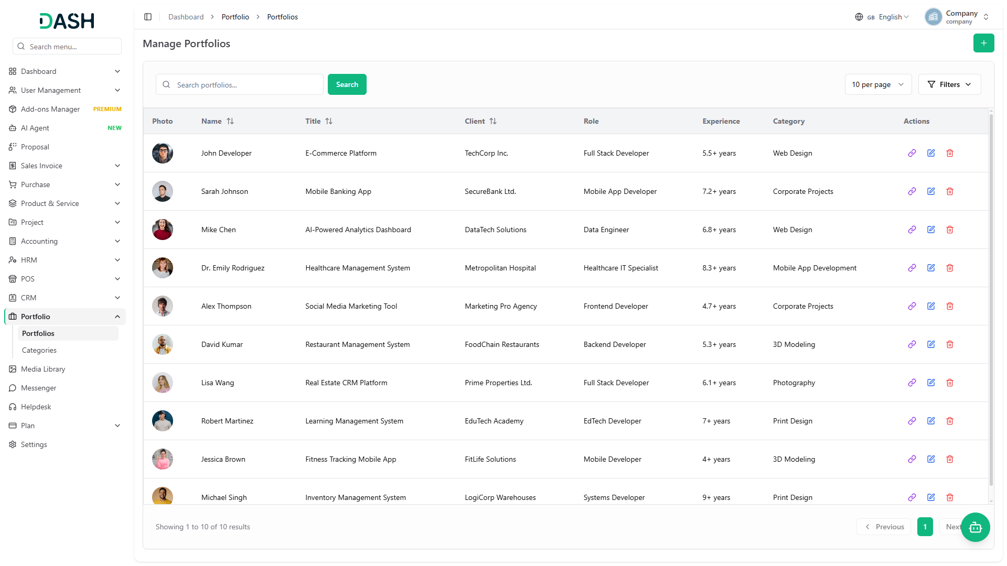1007x566 pixels.
Task: Open Helpdesk from the sidebar
Action: (65, 407)
